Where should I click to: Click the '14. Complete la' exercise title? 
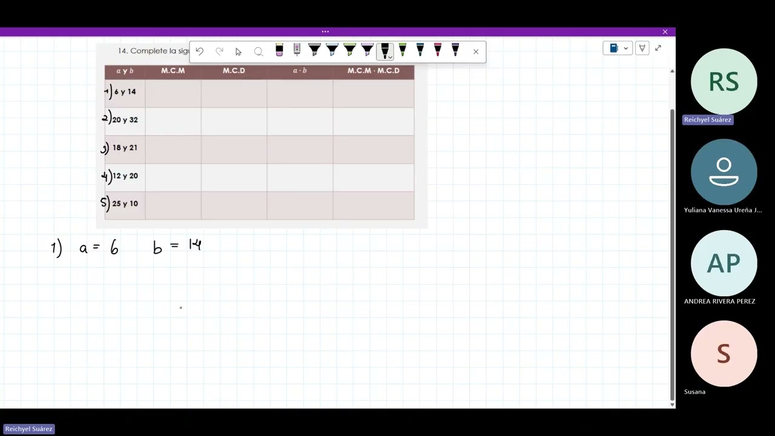(x=153, y=51)
